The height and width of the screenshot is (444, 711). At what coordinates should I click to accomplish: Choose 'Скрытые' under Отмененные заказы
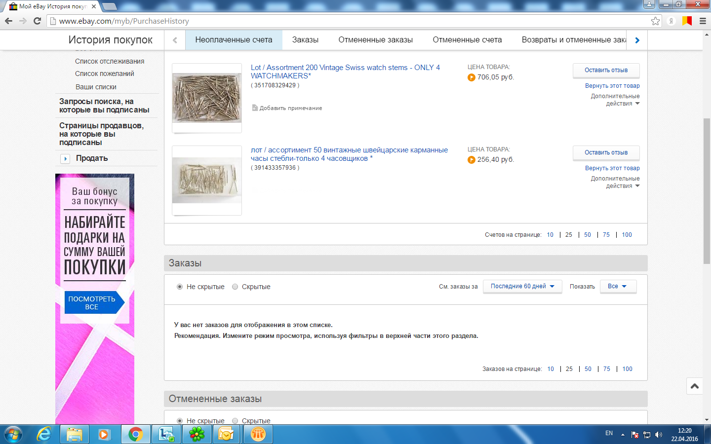[235, 421]
